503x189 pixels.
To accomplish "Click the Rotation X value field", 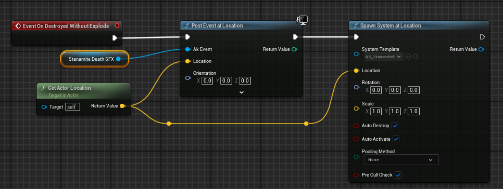I will point(376,90).
